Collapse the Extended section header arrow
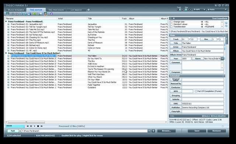Screen dimensions: 236x144 coord(223,76)
